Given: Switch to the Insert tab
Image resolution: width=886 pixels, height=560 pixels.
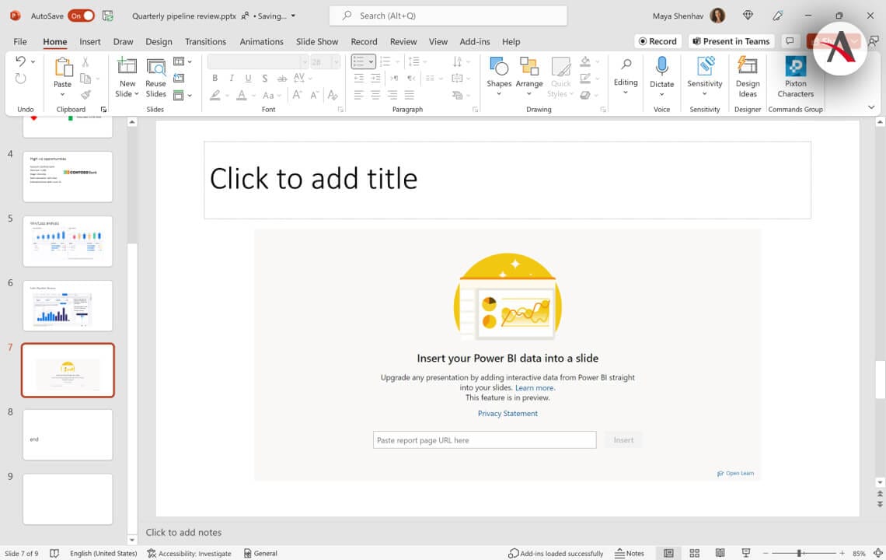Looking at the screenshot, I should [x=90, y=41].
